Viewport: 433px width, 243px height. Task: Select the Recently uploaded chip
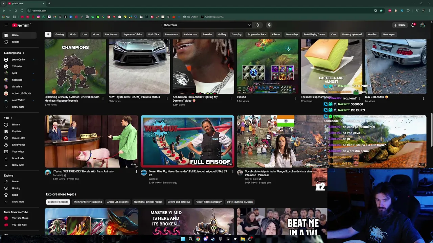click(352, 34)
